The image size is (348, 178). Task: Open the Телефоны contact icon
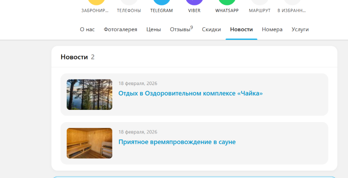click(129, 2)
